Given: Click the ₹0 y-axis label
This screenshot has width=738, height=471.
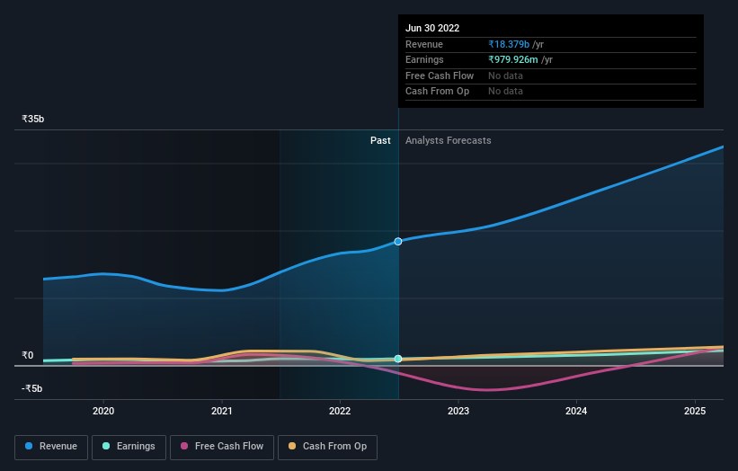Looking at the screenshot, I should pyautogui.click(x=28, y=355).
